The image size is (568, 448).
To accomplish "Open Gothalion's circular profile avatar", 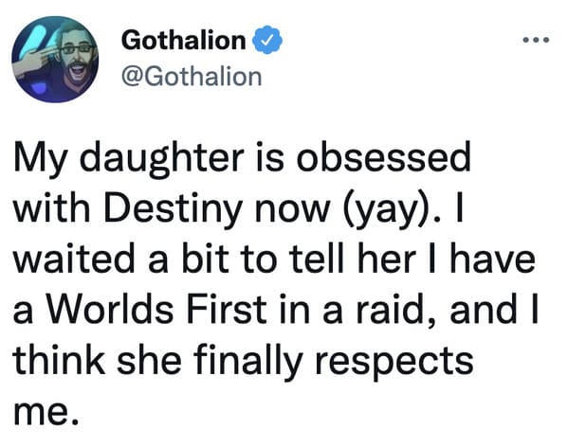I will (55, 59).
